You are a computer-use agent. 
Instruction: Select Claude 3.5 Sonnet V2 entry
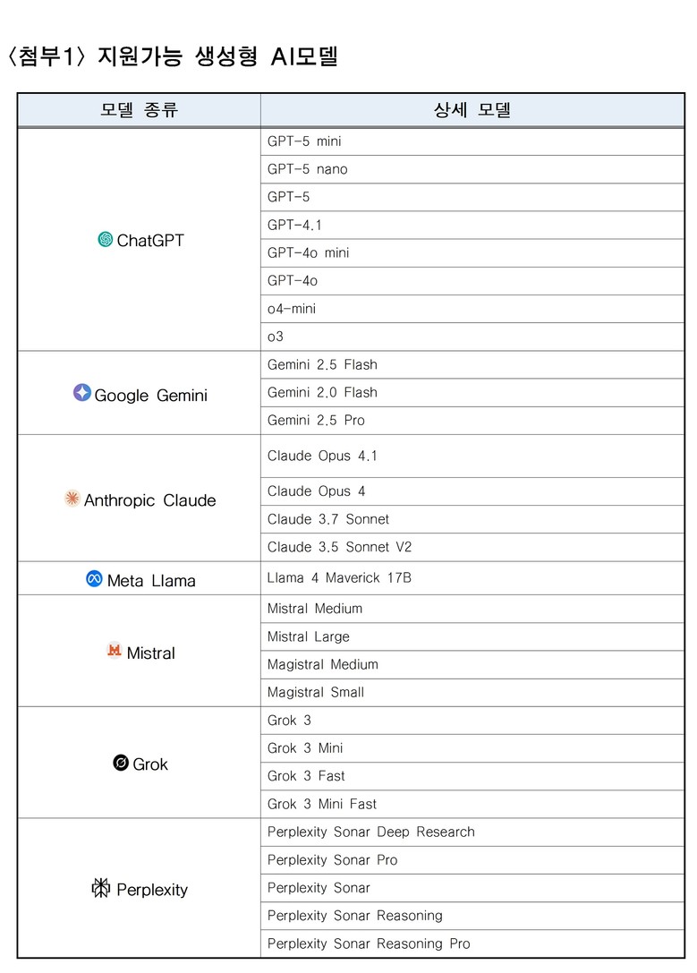coord(339,547)
